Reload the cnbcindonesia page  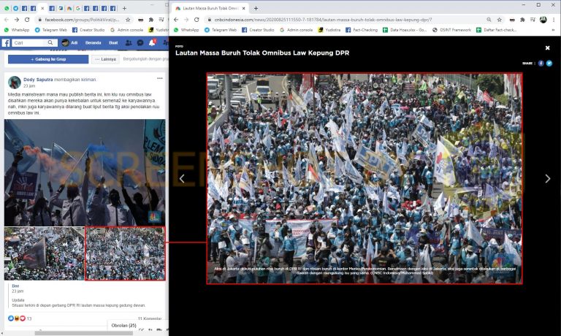pyautogui.click(x=196, y=20)
